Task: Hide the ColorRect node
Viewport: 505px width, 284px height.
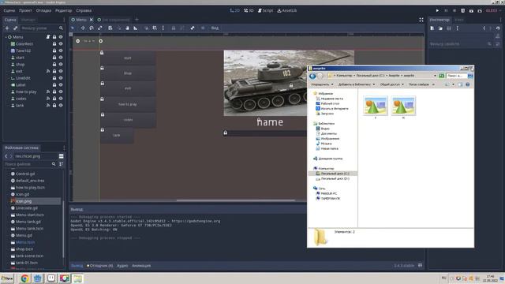Action: 61,44
